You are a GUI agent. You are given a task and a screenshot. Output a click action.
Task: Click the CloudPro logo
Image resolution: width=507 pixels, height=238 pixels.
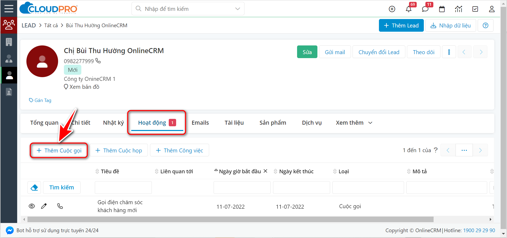(49, 8)
